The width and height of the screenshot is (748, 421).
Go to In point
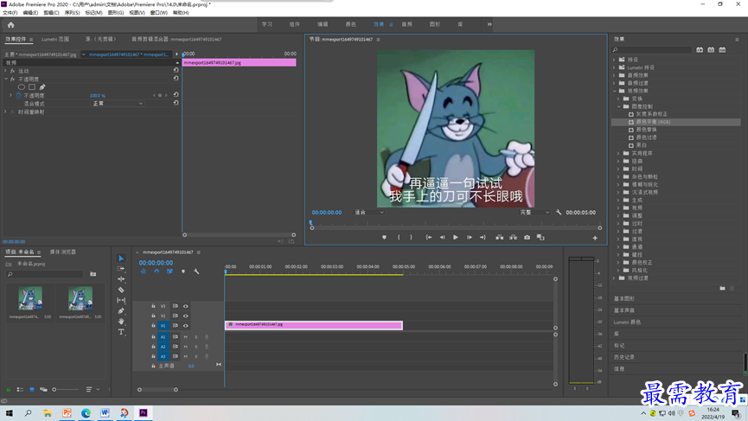(429, 238)
